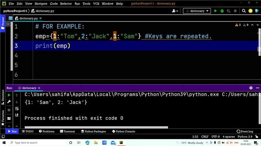
Task: Open Python Console tool window
Action: pos(124,131)
